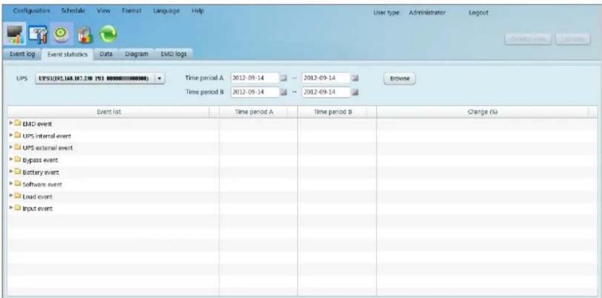This screenshot has width=602, height=298.
Task: Select the green round dial toolbar icon
Action: click(61, 34)
